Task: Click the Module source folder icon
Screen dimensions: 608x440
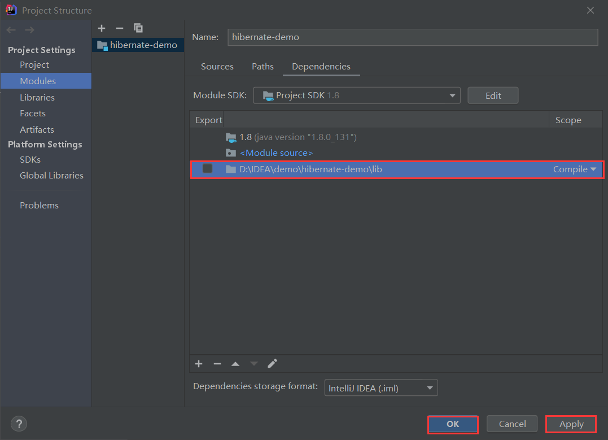Action: click(x=231, y=153)
